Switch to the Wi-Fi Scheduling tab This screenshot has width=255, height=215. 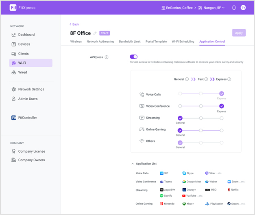[183, 42]
